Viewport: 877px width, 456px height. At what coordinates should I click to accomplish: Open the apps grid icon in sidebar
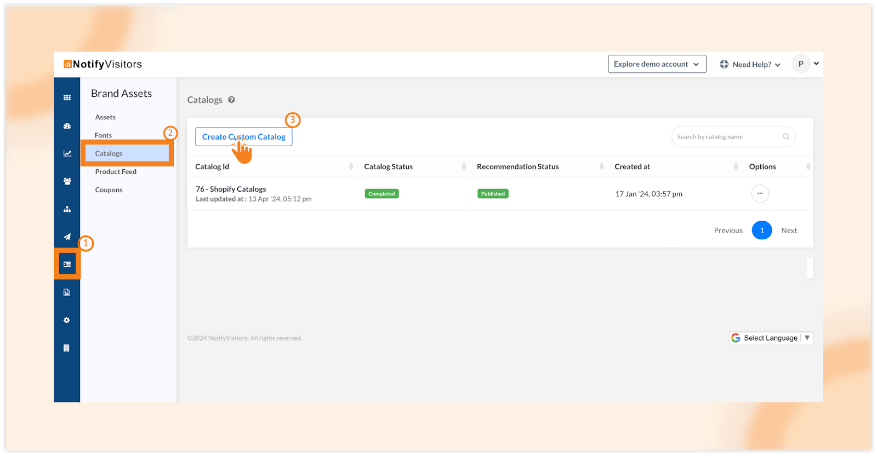pos(67,98)
